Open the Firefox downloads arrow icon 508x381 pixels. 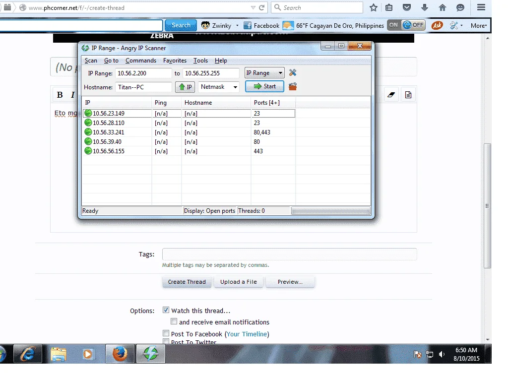tap(425, 7)
